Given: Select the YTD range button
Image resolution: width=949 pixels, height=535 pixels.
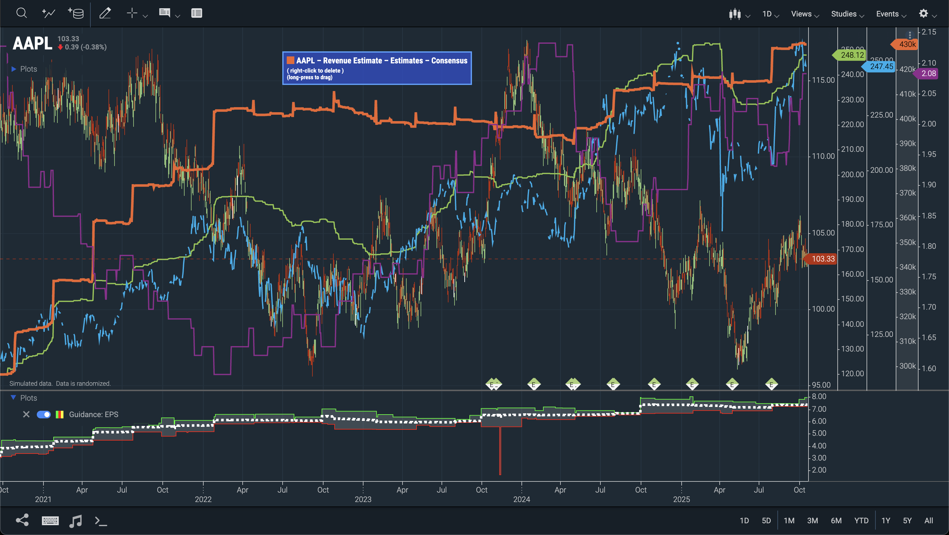Looking at the screenshot, I should coord(861,520).
